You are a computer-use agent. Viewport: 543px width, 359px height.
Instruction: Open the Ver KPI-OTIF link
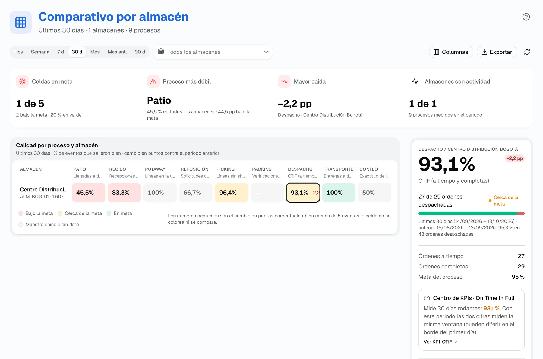pos(440,342)
